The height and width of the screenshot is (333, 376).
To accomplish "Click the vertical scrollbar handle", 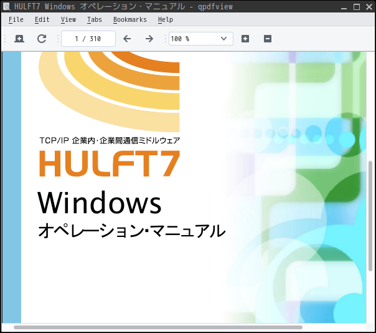I will (370, 216).
